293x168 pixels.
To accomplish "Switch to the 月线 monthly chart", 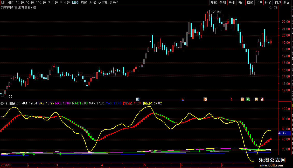I will [x=93, y=2].
